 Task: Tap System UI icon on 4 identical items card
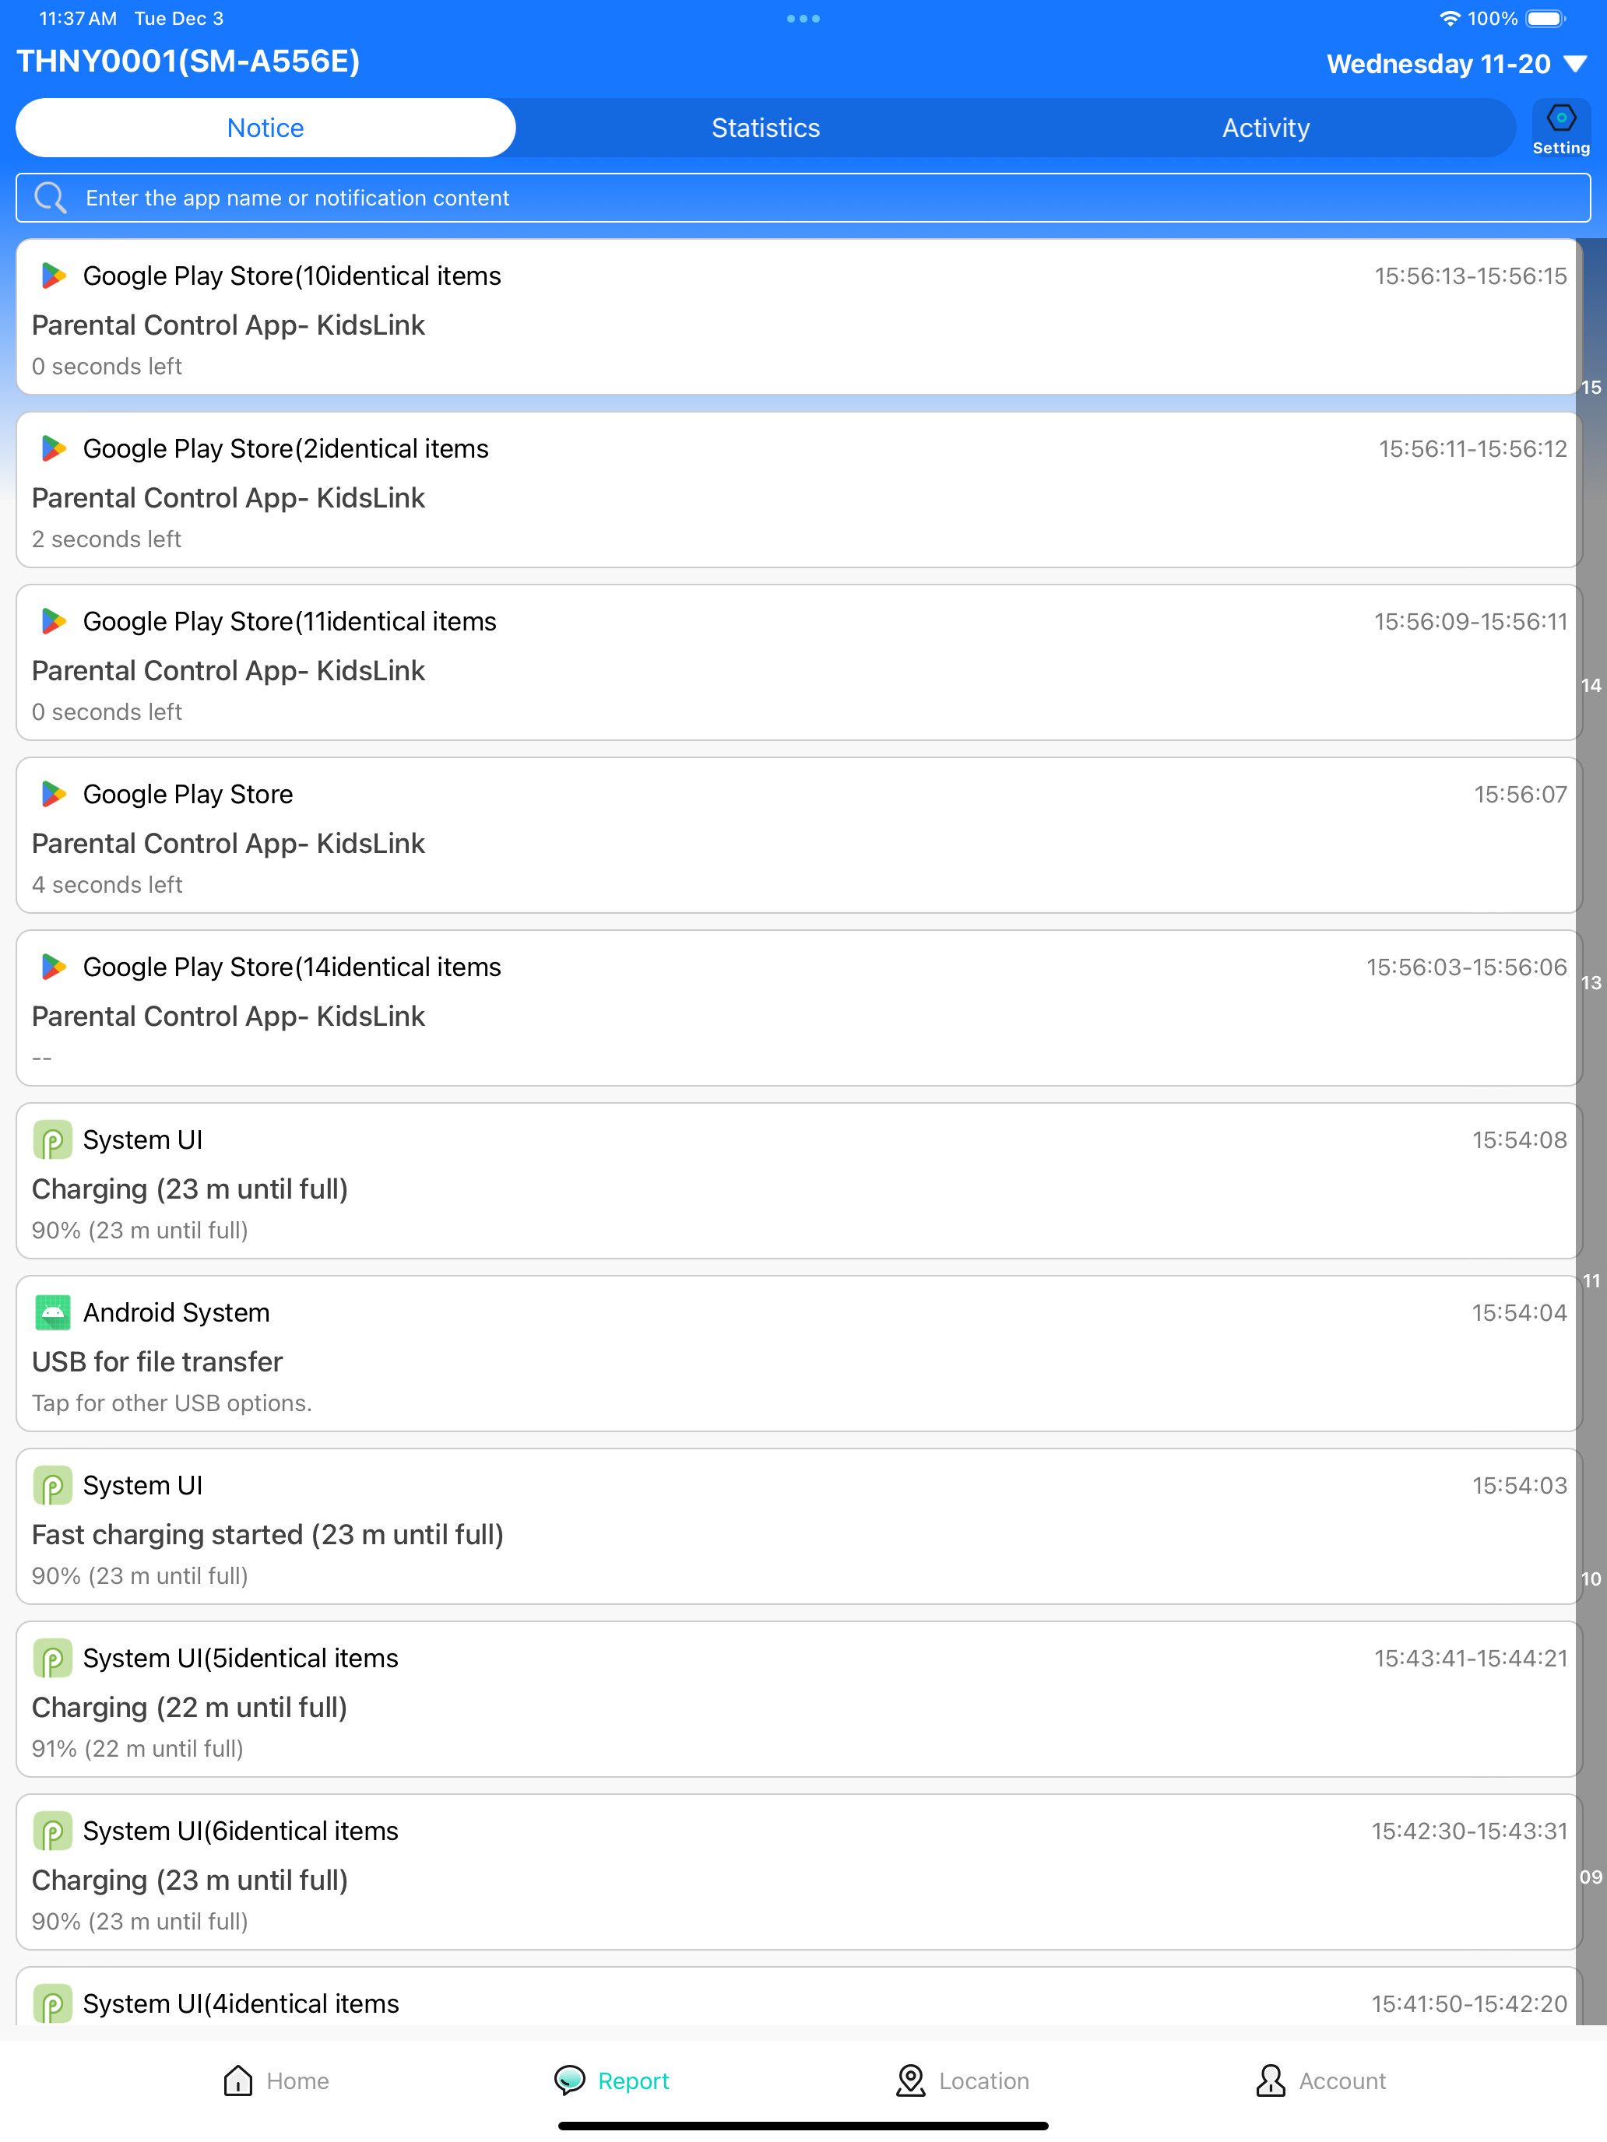click(x=53, y=2003)
